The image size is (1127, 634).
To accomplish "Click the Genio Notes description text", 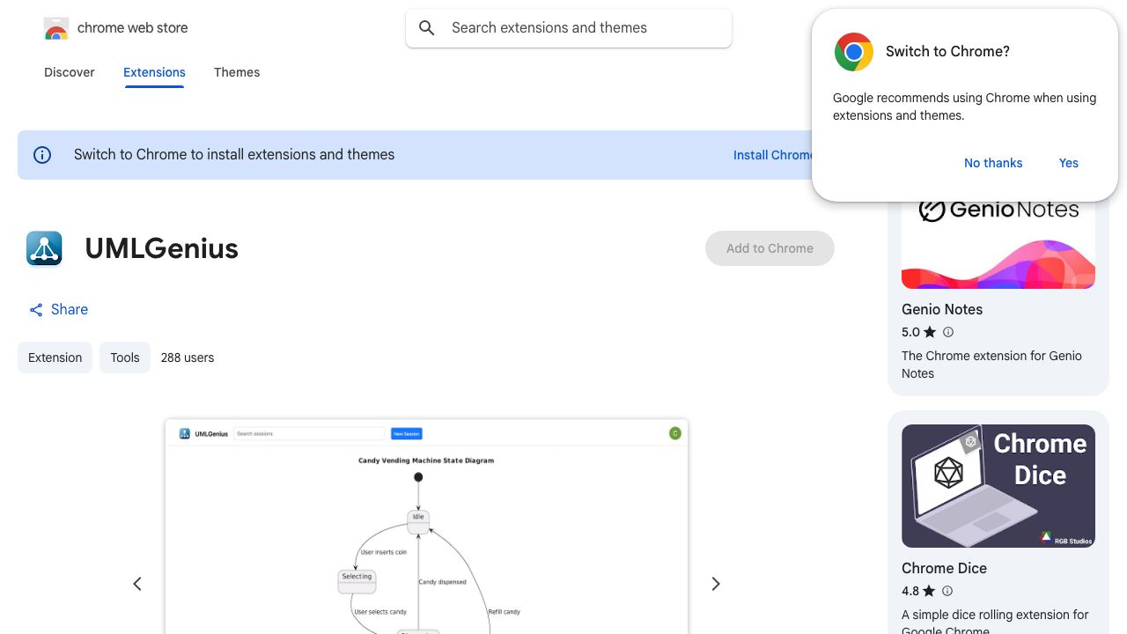I will [x=991, y=365].
